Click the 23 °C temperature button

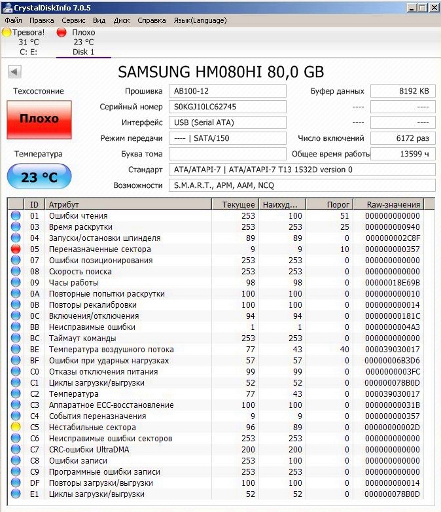click(39, 176)
